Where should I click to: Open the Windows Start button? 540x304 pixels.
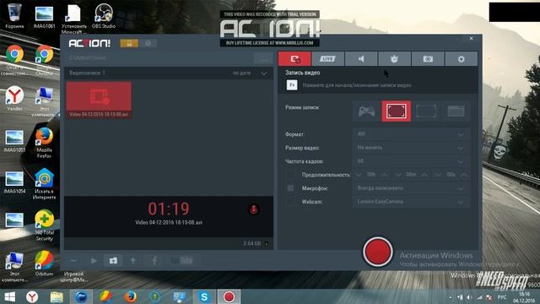coord(9,296)
